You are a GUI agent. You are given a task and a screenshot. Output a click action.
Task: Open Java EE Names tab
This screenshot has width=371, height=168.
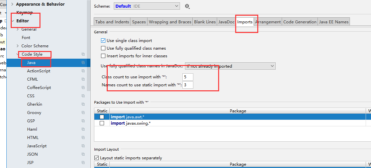[x=334, y=22]
